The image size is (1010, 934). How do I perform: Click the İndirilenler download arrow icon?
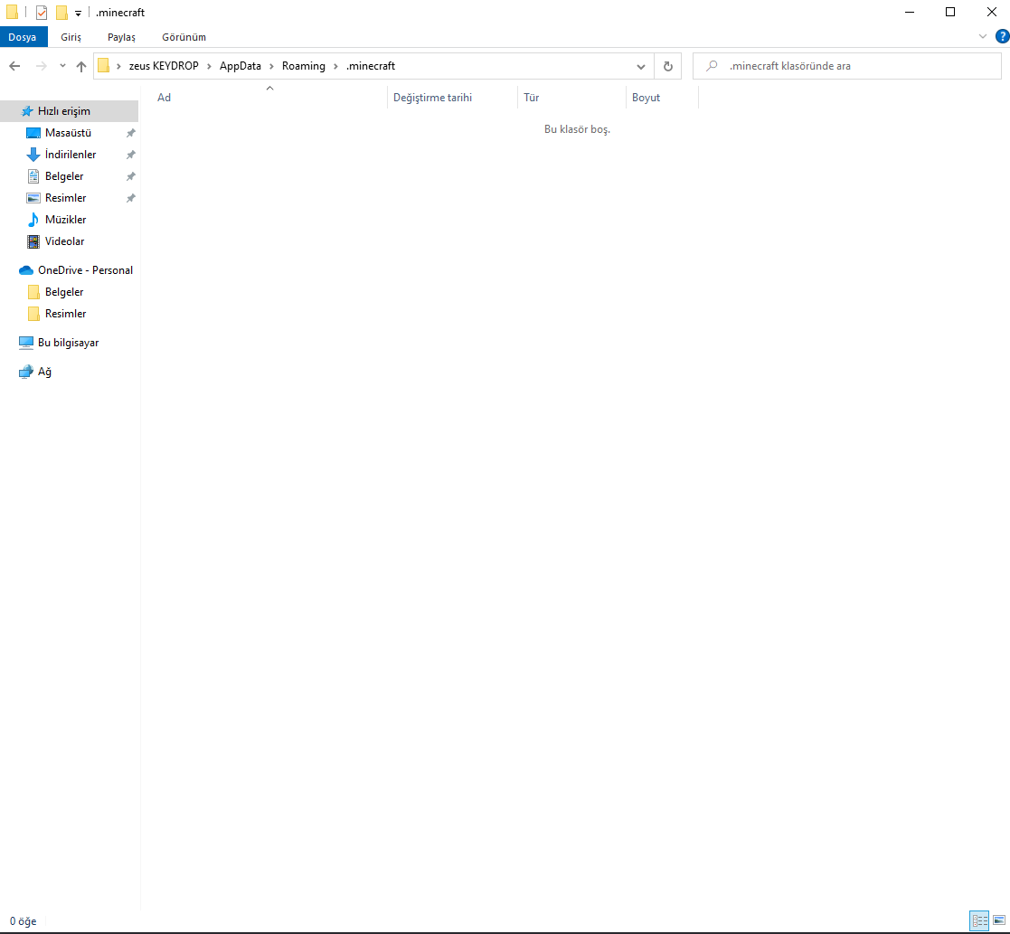(33, 155)
